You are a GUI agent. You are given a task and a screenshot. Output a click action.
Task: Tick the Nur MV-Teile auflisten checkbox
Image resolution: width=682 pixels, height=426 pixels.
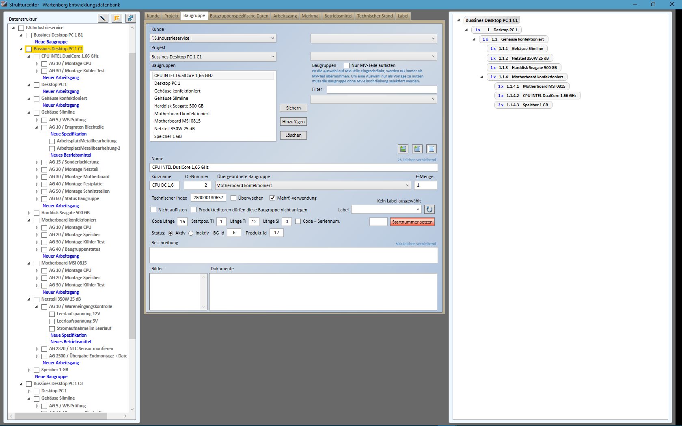coord(347,65)
